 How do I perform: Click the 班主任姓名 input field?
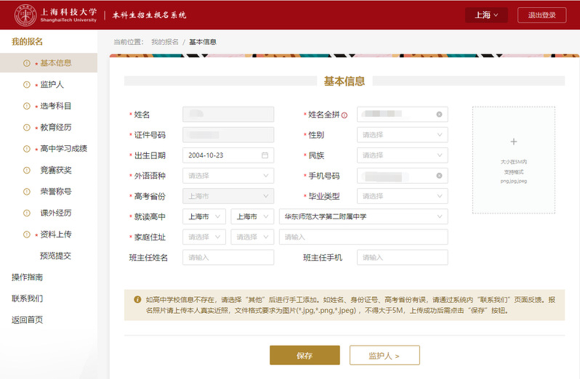pos(228,257)
